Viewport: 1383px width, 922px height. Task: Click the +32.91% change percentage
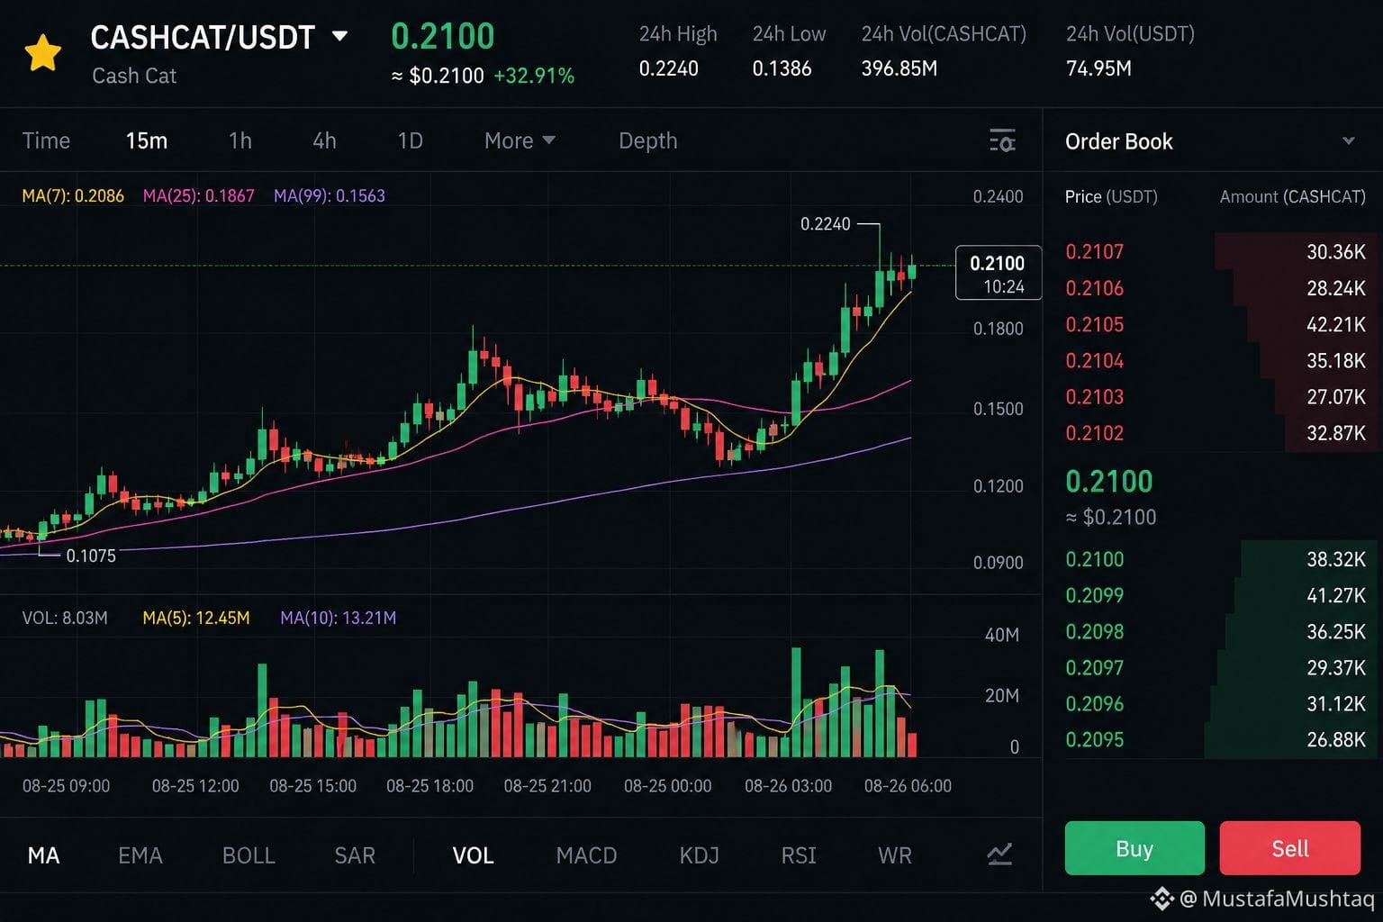pos(534,76)
